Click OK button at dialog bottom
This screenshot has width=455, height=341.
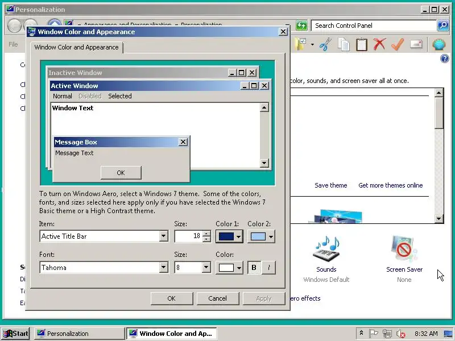coord(172,298)
